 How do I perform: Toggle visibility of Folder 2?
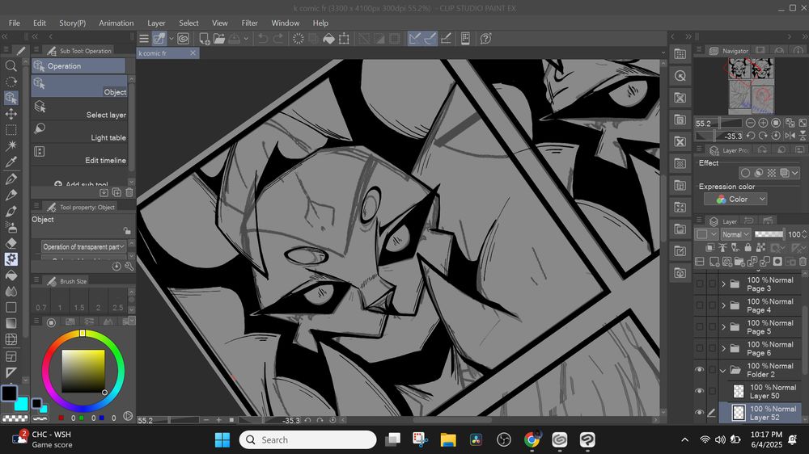(700, 370)
